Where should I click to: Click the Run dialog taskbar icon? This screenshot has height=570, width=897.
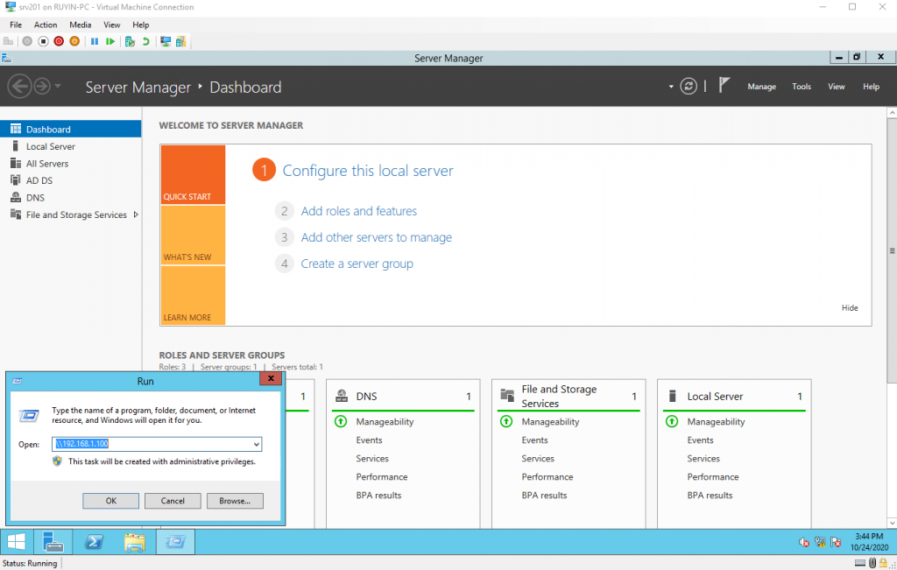[x=175, y=541]
